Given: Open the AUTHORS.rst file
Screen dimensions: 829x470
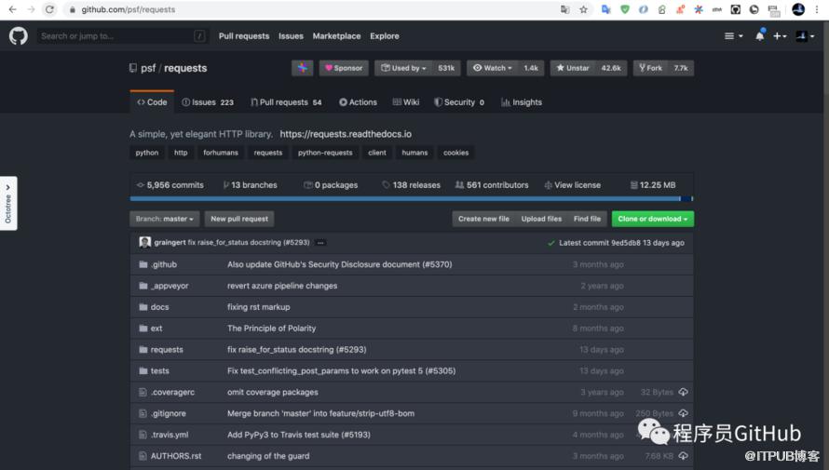Looking at the screenshot, I should [176, 456].
